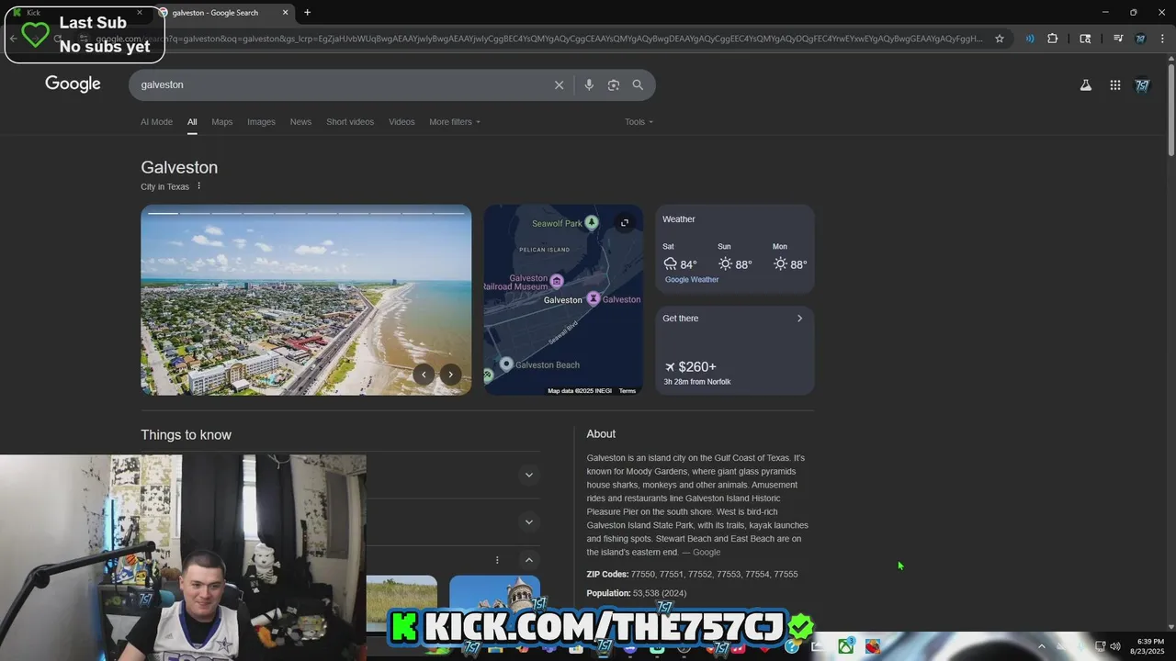The image size is (1176, 661).
Task: Click the ZIP Codes label
Action: point(607,575)
